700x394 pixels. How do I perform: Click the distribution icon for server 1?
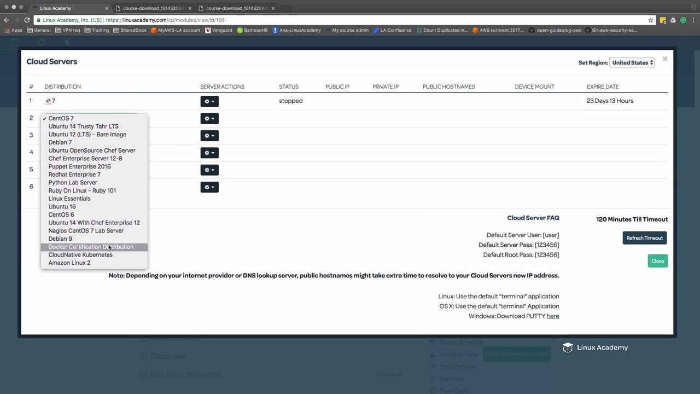tap(48, 101)
